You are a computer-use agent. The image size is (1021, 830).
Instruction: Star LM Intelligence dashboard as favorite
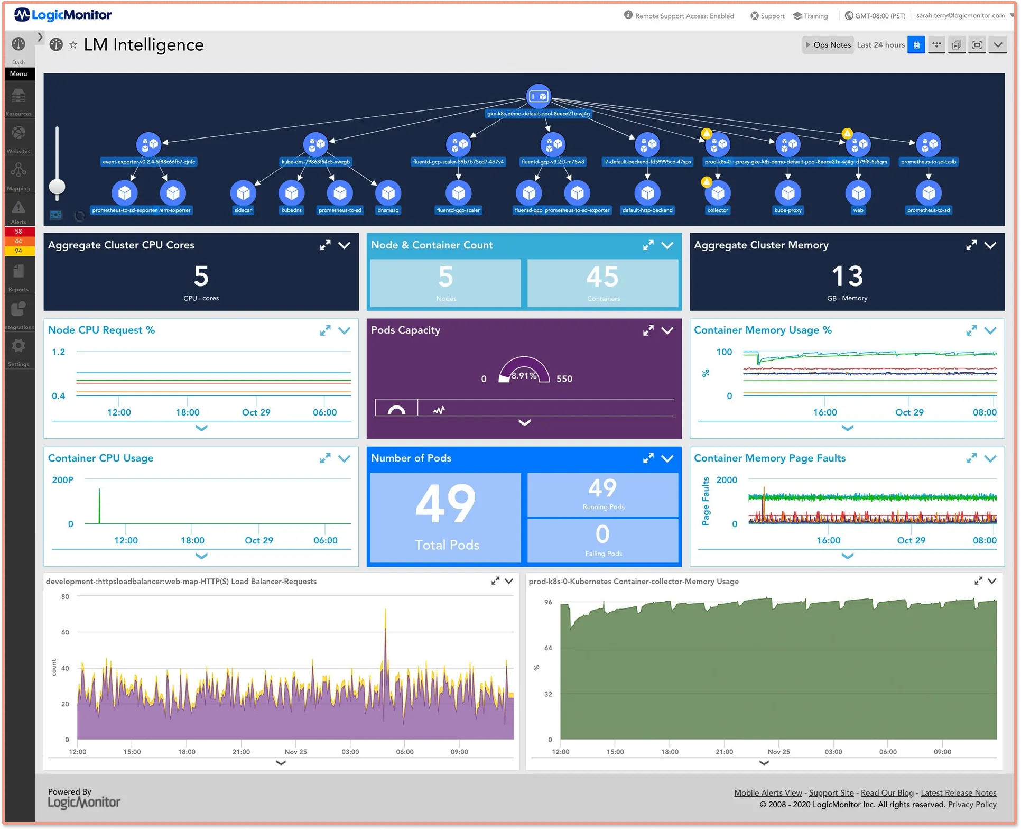[73, 45]
